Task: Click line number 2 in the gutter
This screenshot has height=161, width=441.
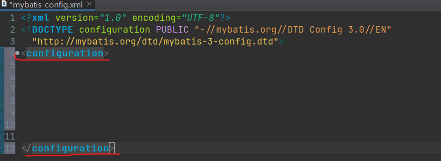Action: tap(12, 30)
